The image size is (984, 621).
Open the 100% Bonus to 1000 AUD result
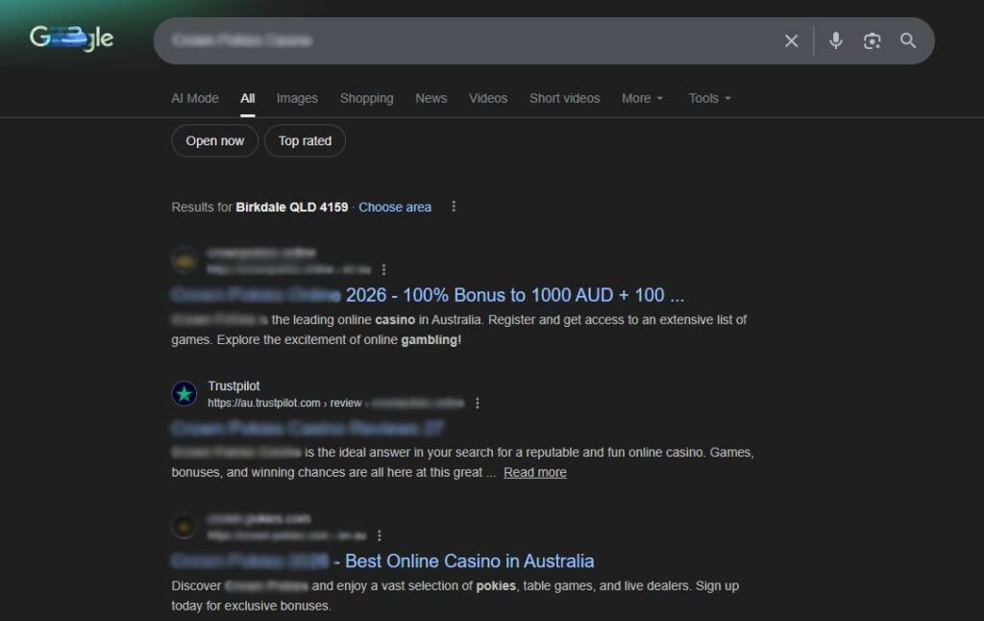pos(514,294)
